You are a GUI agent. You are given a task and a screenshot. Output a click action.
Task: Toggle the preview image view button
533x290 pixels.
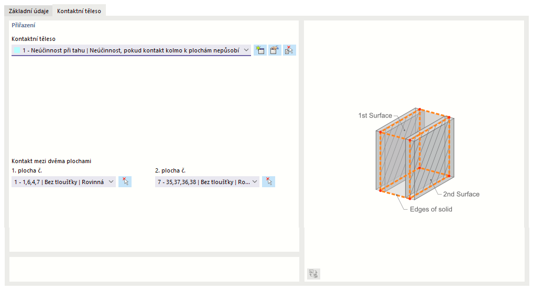click(313, 274)
